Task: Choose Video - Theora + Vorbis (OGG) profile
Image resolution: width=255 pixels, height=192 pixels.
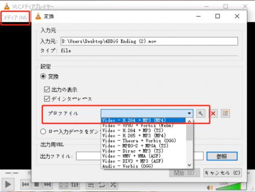Action: tap(144, 141)
